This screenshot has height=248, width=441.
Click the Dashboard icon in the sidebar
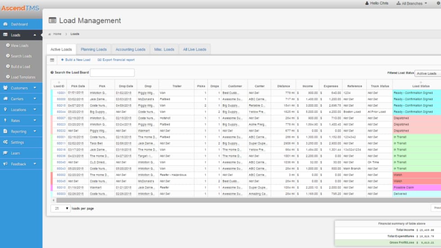click(5, 24)
